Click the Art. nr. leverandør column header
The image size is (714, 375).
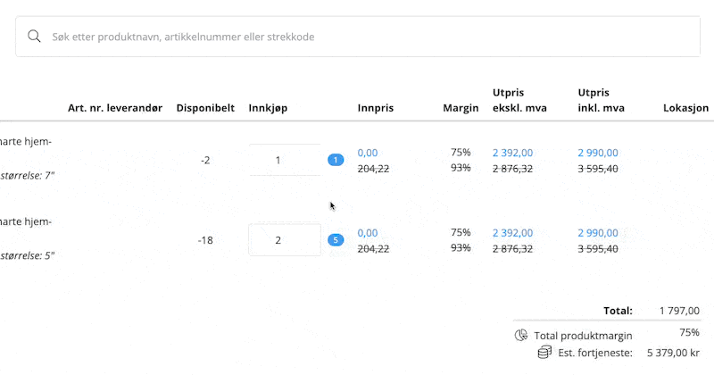pyautogui.click(x=115, y=108)
